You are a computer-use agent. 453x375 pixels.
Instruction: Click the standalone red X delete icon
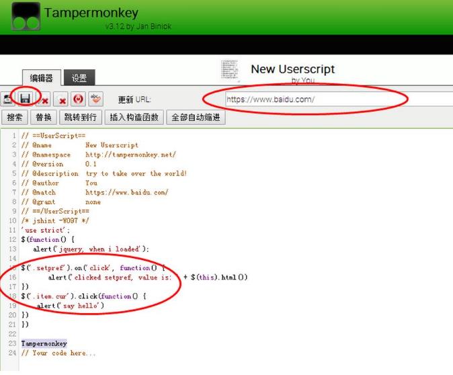point(62,100)
